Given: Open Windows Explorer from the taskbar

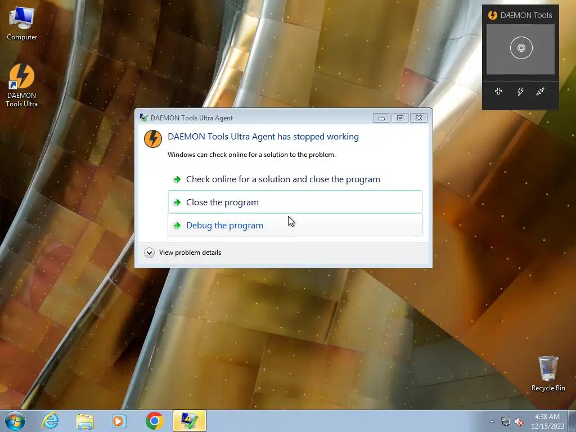Looking at the screenshot, I should point(85,421).
